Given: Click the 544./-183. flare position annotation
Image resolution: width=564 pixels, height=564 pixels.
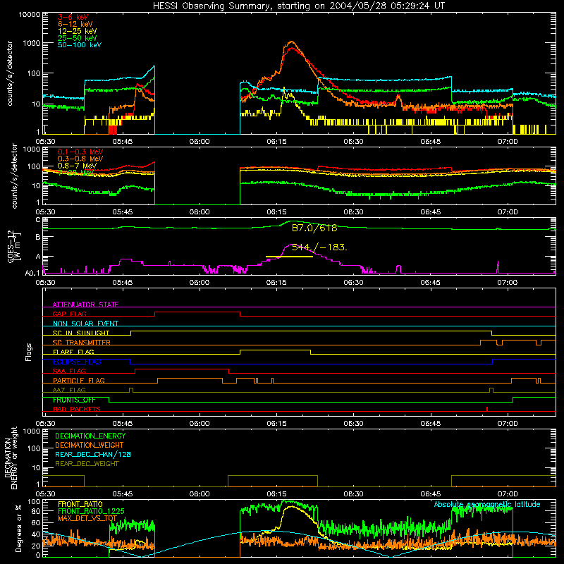Looking at the screenshot, I should coord(319,247).
